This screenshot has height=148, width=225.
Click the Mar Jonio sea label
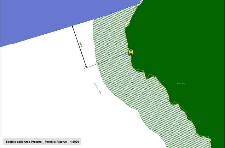[98, 88]
